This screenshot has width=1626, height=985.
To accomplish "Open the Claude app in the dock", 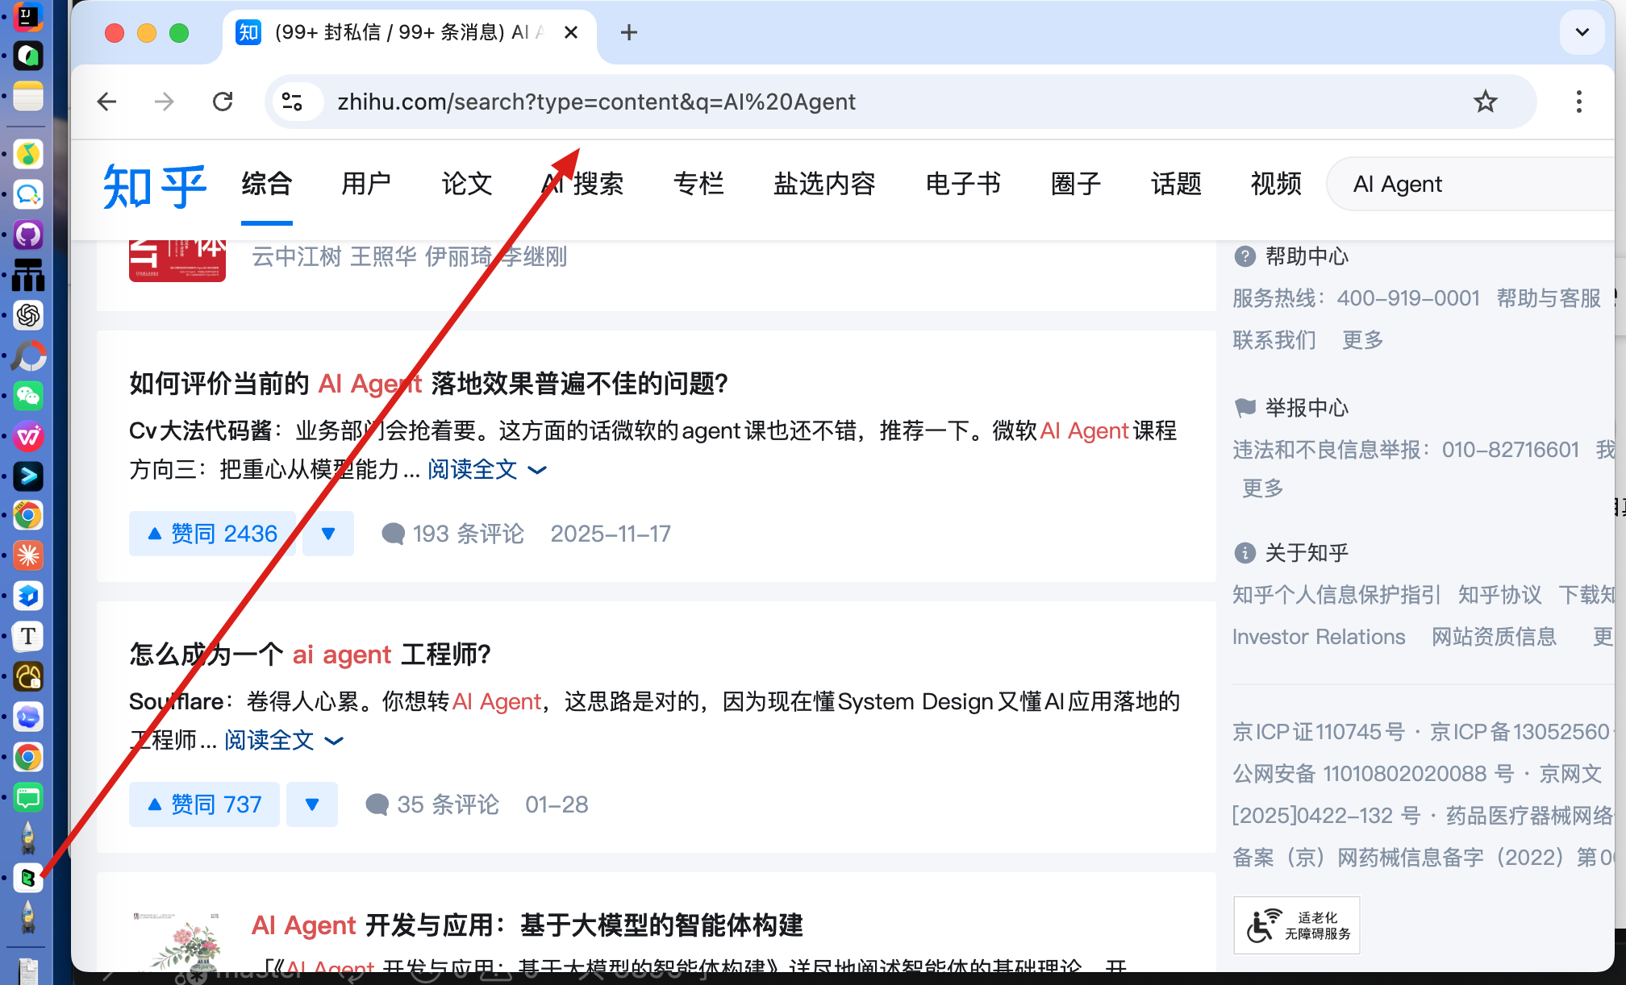I will [x=28, y=555].
